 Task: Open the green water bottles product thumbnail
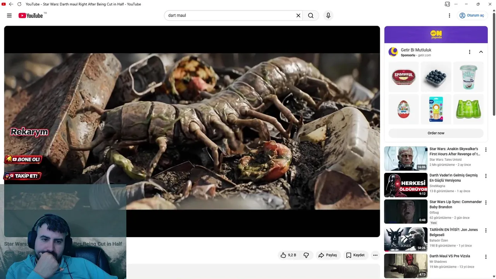tap(468, 109)
